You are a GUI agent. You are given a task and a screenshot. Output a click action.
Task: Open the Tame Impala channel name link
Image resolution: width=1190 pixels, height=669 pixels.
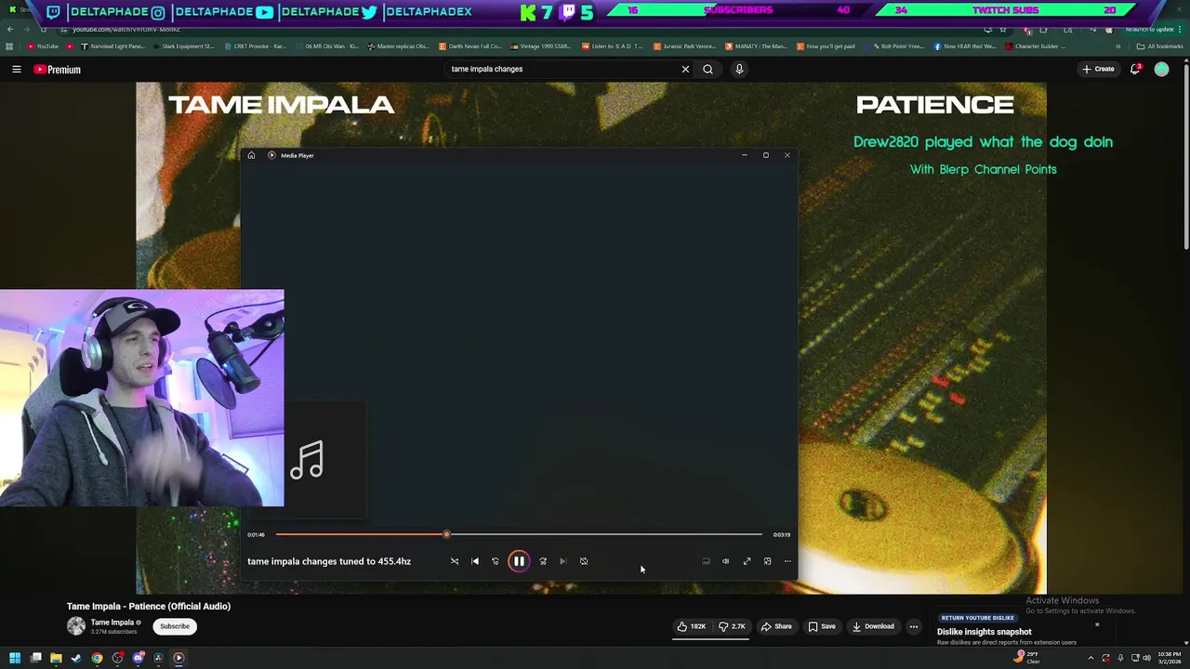112,623
